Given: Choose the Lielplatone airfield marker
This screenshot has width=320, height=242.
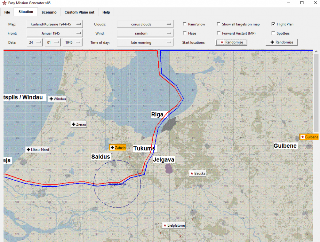Looking at the screenshot, I should pyautogui.click(x=174, y=225).
